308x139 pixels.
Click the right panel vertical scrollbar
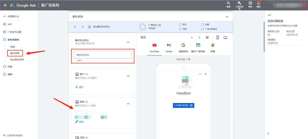pos(264,37)
